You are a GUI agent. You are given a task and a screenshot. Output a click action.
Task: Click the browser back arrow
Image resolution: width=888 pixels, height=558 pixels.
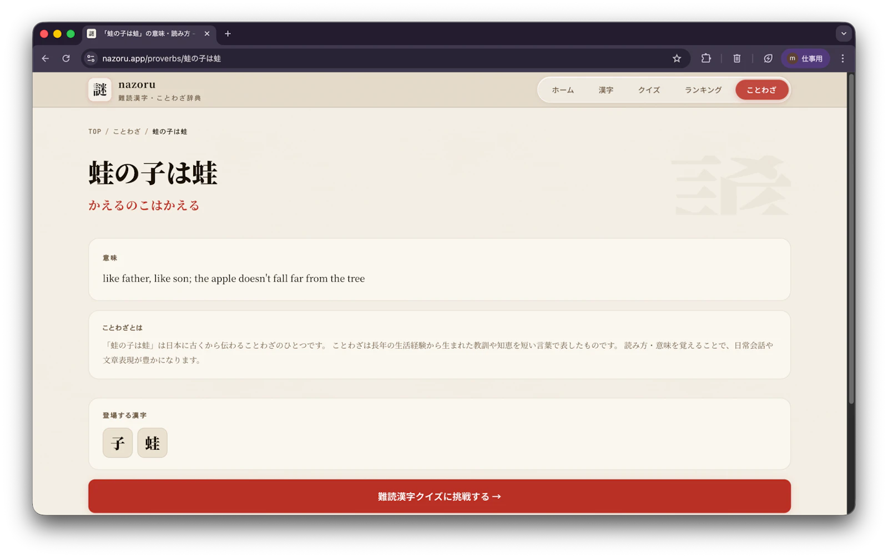click(x=46, y=58)
